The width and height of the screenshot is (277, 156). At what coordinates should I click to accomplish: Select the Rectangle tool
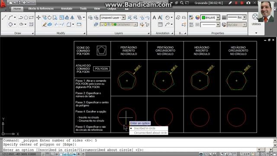31,17
